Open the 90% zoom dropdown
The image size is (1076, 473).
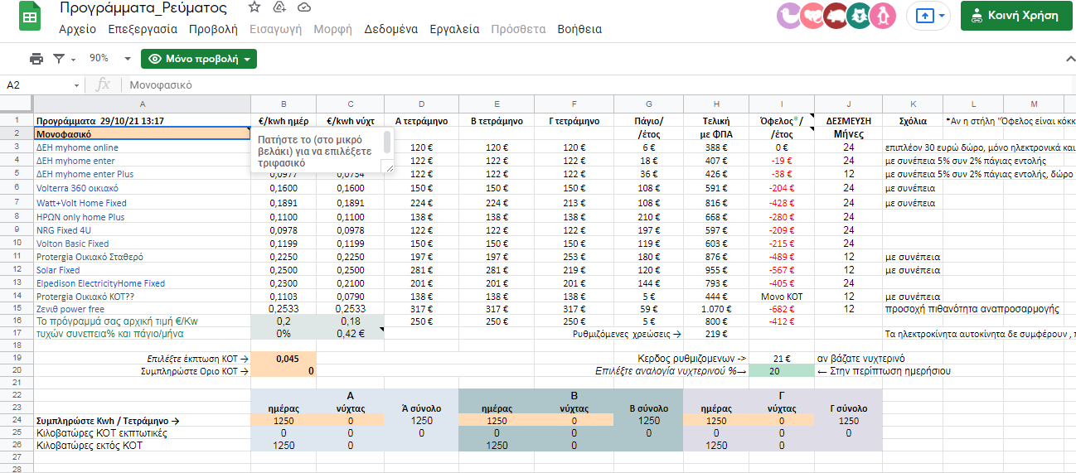click(x=110, y=59)
